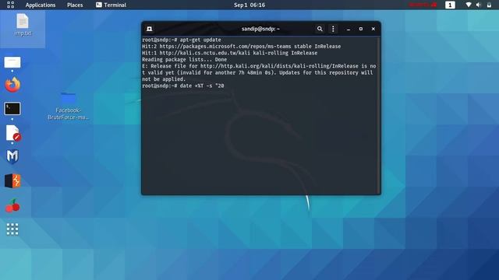Image resolution: width=499 pixels, height=280 pixels.
Task: Click the volume speaker icon
Action: tap(478, 5)
